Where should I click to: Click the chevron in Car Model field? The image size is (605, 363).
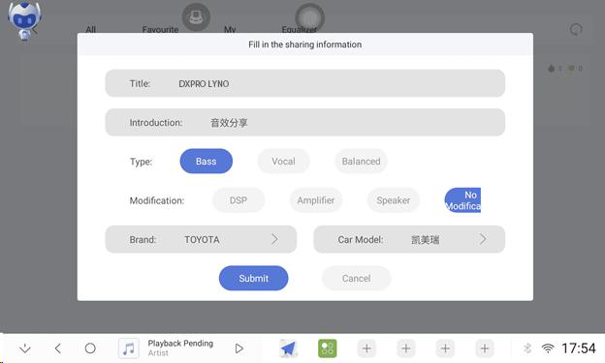pyautogui.click(x=483, y=239)
